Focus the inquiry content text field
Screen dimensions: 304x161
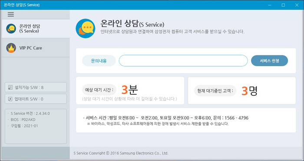click(x=183, y=60)
